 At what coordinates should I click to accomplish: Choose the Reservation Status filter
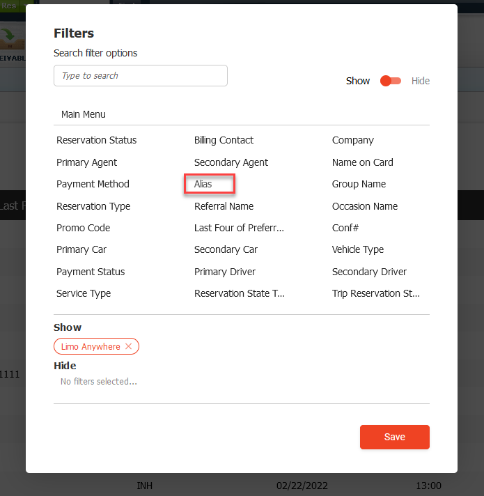pos(96,140)
